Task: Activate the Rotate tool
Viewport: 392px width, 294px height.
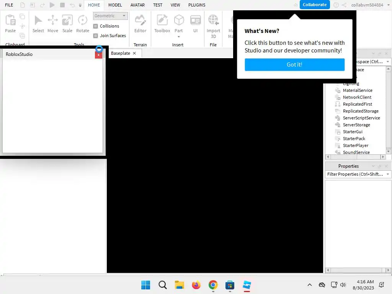Action: coord(83,24)
